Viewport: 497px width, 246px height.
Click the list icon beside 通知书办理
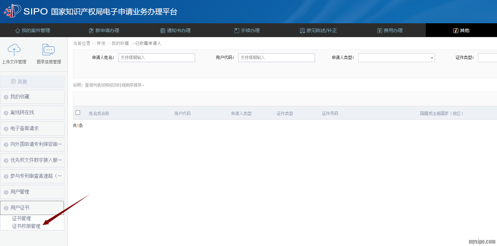tap(163, 31)
